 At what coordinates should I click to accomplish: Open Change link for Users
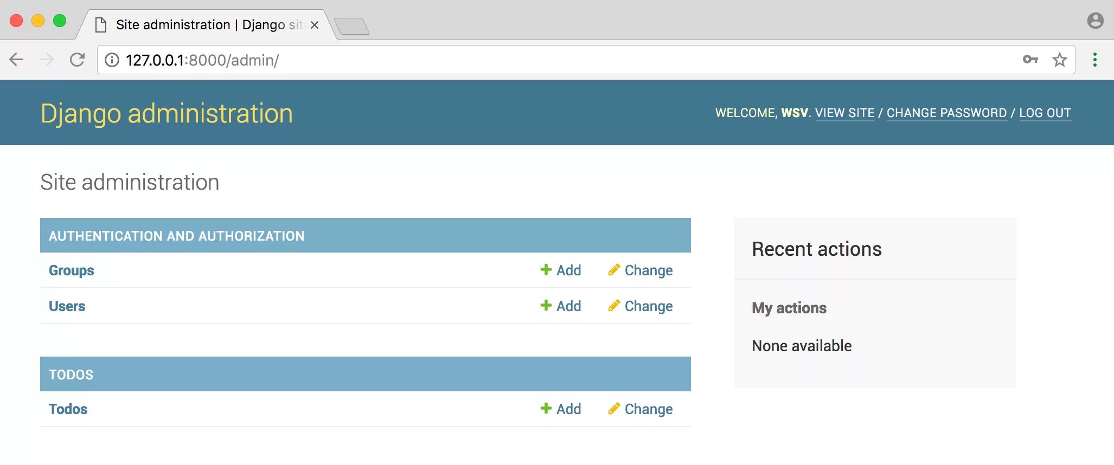coord(649,306)
